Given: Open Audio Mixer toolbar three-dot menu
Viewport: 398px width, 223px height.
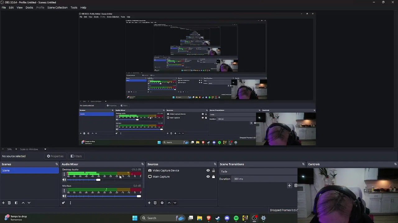Looking at the screenshot, I should (70, 203).
